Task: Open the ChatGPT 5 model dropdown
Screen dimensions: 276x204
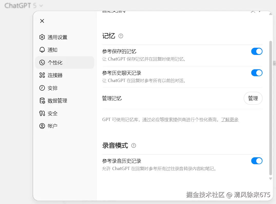Action: coord(24,6)
